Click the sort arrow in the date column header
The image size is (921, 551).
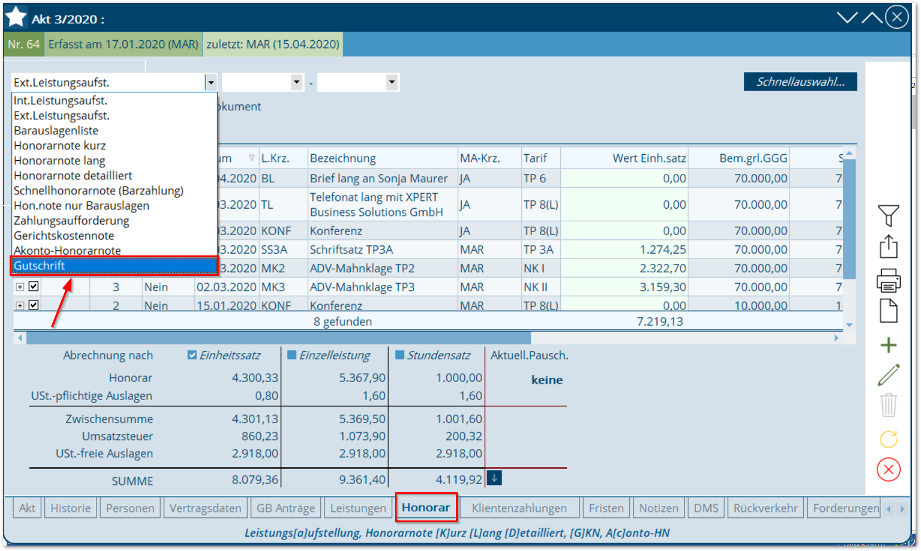click(x=251, y=158)
